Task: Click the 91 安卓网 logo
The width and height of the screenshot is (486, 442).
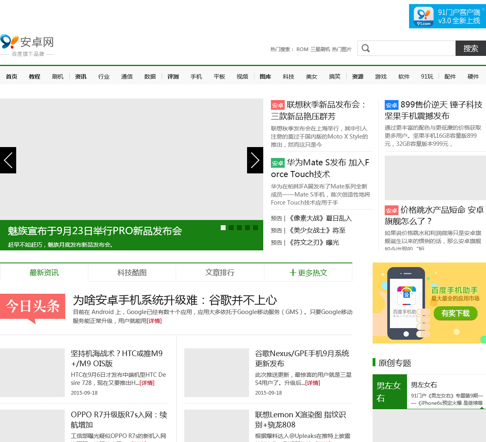Action: (27, 45)
